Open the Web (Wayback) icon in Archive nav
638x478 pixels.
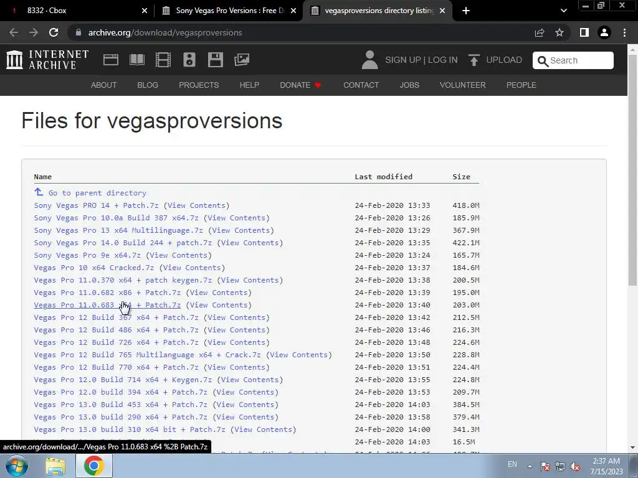(111, 60)
